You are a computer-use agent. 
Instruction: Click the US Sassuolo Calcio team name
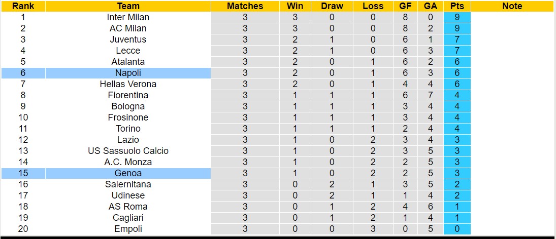click(x=128, y=151)
